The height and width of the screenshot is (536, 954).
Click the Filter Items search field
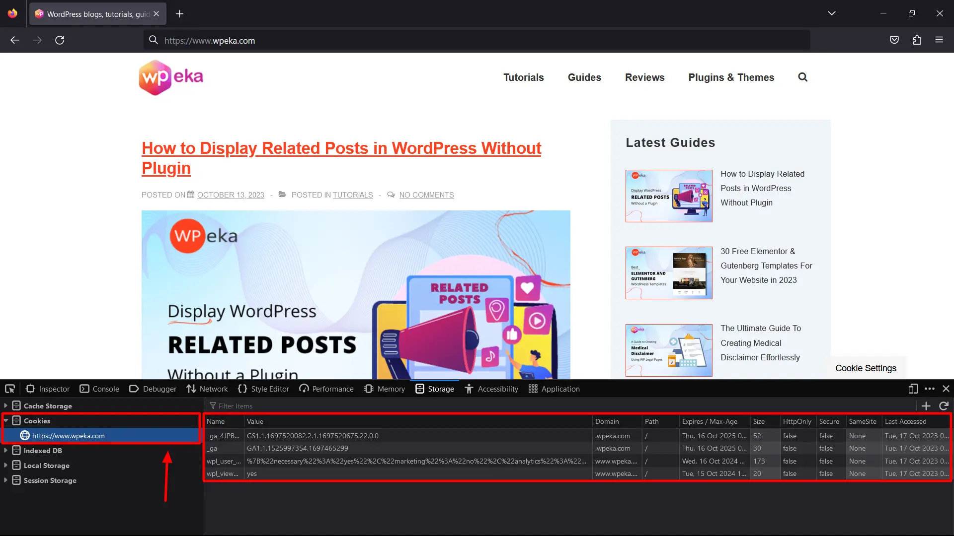(561, 406)
